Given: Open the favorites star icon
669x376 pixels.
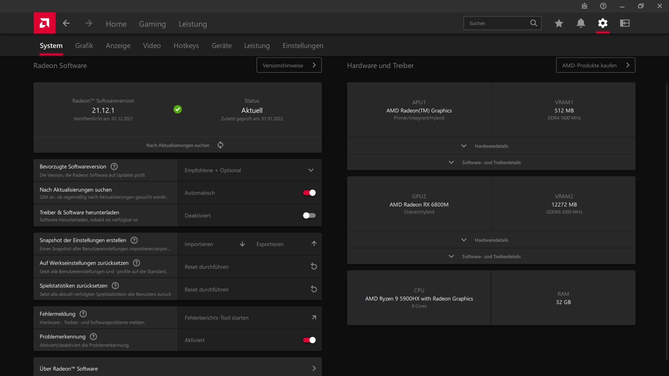Looking at the screenshot, I should coord(559,23).
